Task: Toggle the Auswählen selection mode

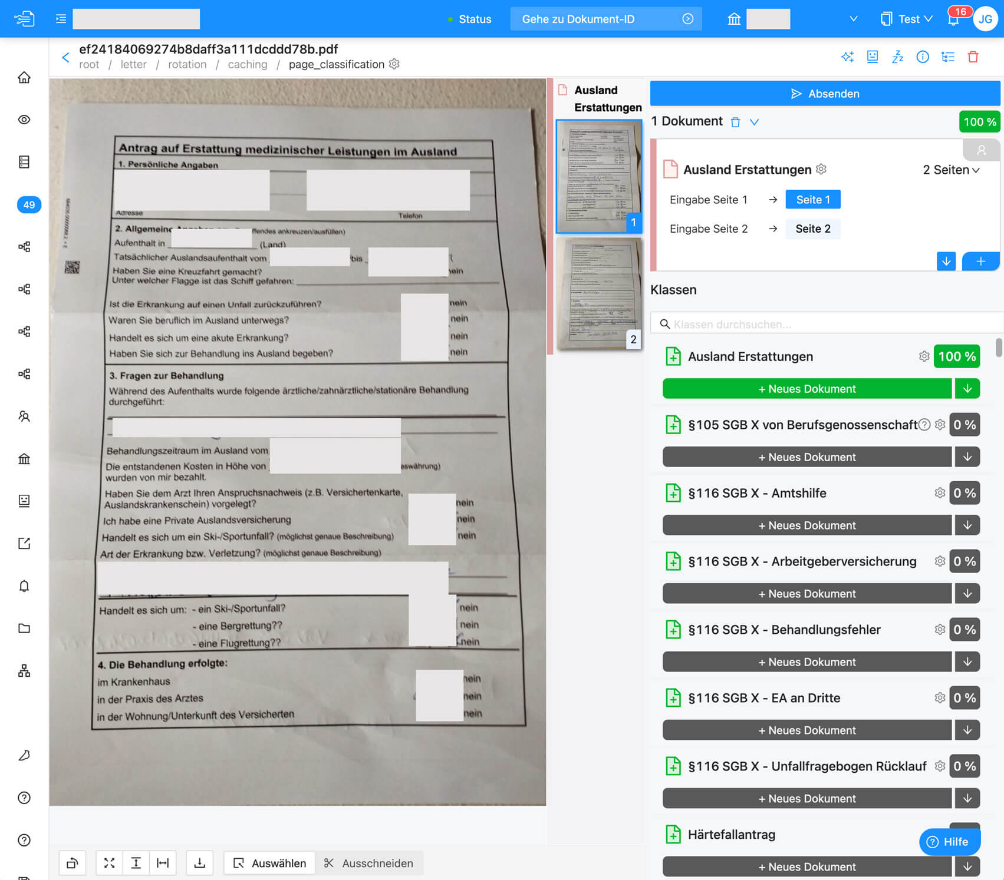Action: pos(270,863)
